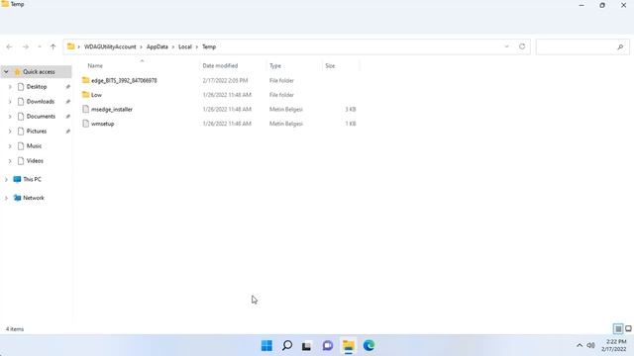Open Music in the navigation pane
Image resolution: width=634 pixels, height=356 pixels.
pos(34,146)
